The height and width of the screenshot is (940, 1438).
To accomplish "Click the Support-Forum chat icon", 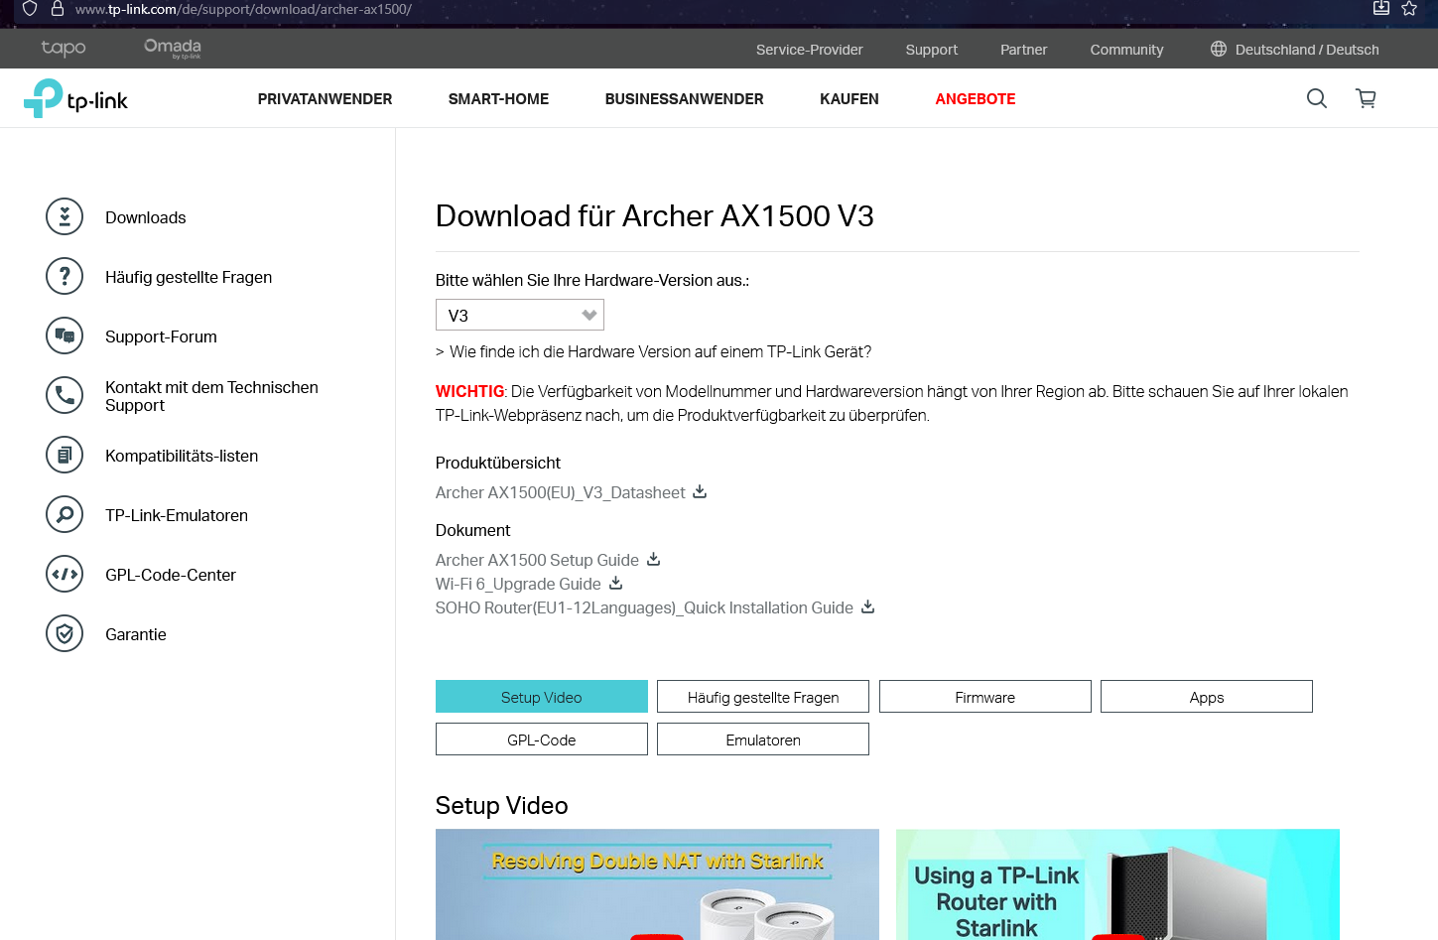I will [x=65, y=336].
